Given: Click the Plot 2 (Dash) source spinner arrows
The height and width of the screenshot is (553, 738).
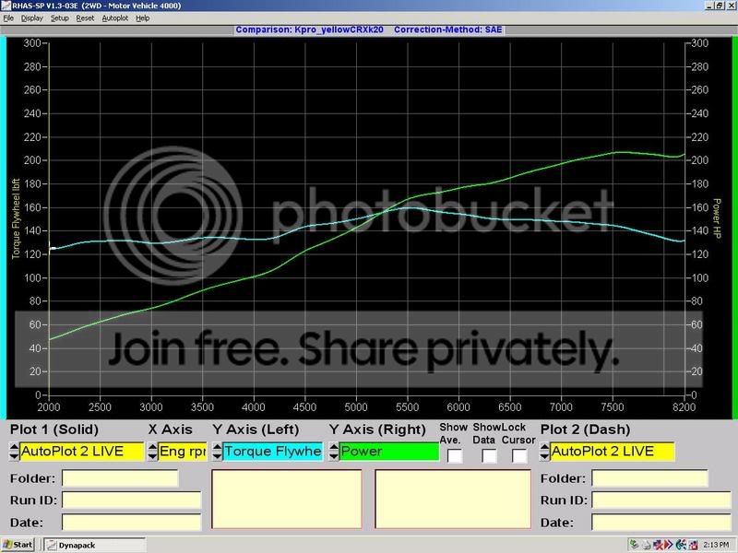Looking at the screenshot, I should click(544, 452).
